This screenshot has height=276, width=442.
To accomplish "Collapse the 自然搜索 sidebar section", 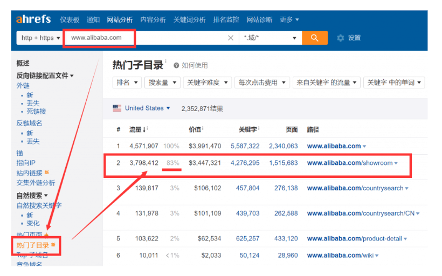I will click(32, 195).
